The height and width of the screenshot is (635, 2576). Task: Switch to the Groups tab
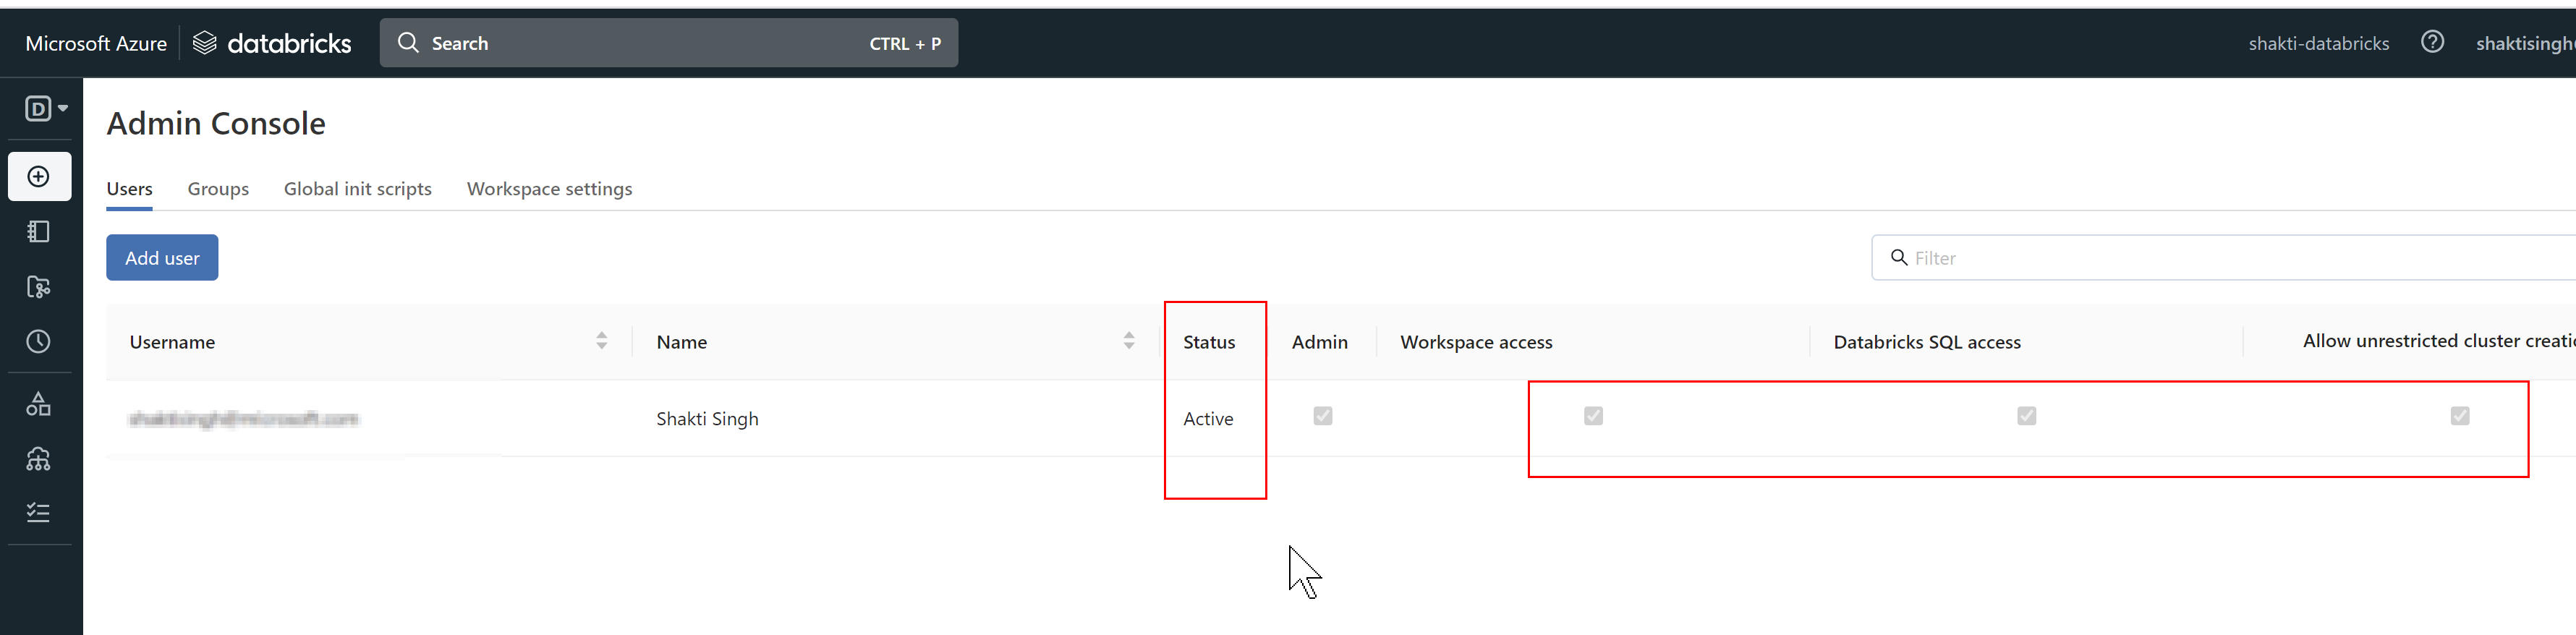[x=218, y=189]
